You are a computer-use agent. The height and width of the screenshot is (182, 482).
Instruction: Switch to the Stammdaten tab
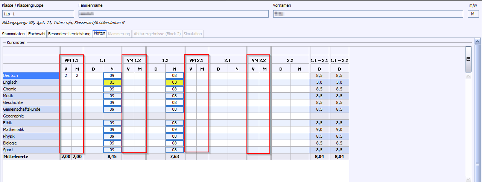(14, 34)
